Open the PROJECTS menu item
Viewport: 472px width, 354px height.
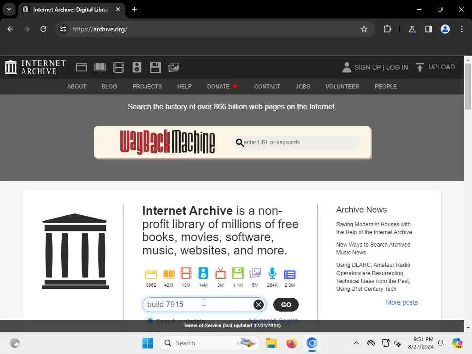tap(147, 86)
